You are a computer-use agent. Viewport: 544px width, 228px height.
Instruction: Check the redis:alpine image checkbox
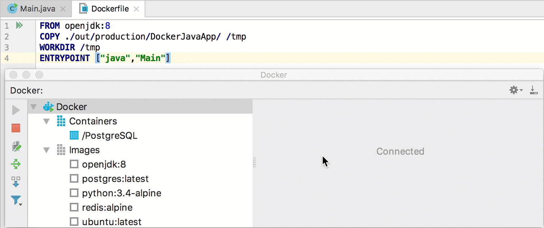[x=74, y=207]
